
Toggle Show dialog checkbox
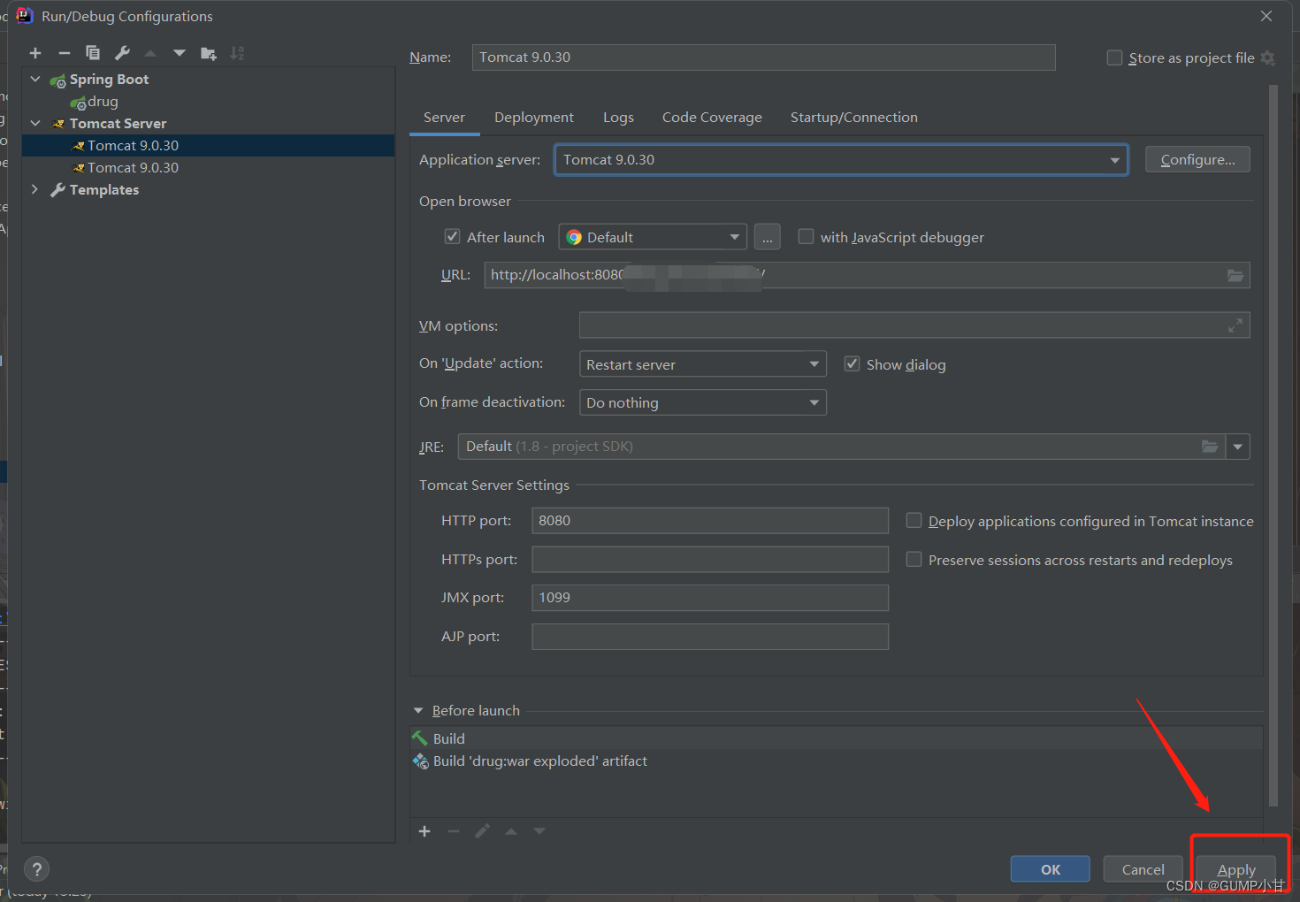[852, 363]
